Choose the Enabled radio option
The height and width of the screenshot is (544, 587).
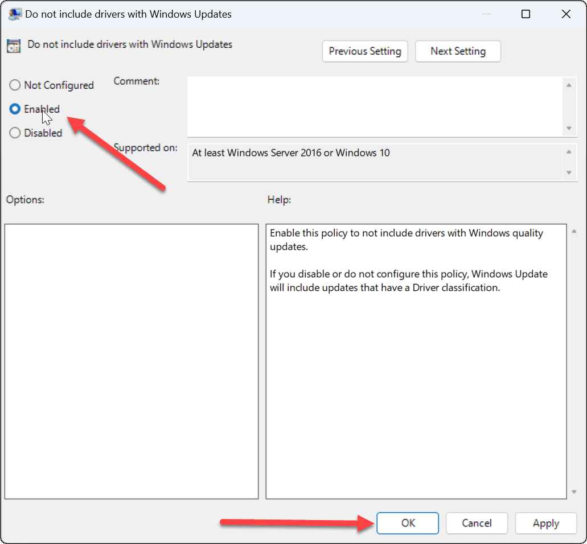pyautogui.click(x=15, y=109)
